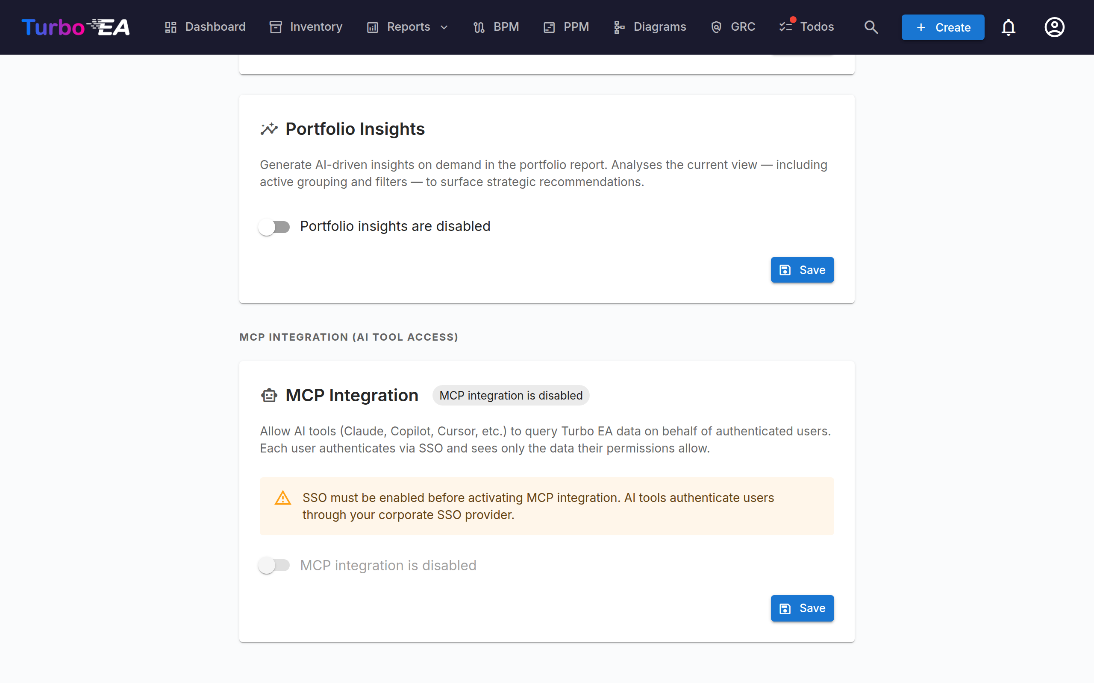Click the Inventory box icon
This screenshot has height=683, width=1094.
coord(276,27)
